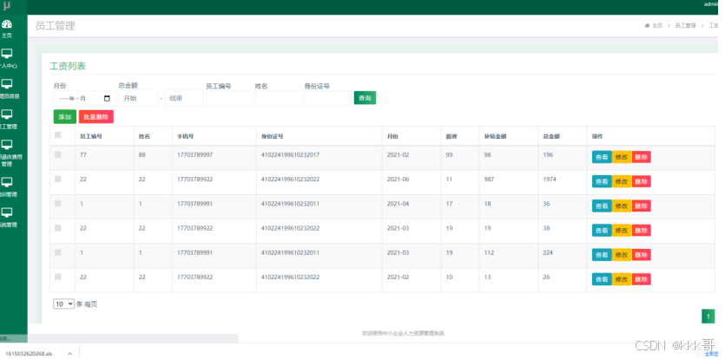The image size is (725, 359).
Task: Delete the row with 总金额 38
Action: coord(641,231)
